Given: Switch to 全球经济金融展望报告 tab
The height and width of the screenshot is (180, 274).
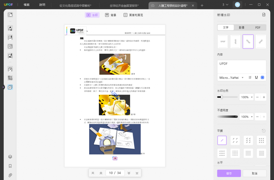Looking at the screenshot, I should [124, 6].
